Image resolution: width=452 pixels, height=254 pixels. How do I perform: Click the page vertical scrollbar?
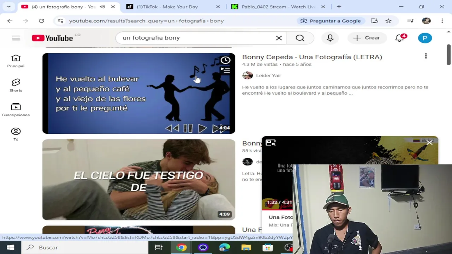[x=448, y=55]
